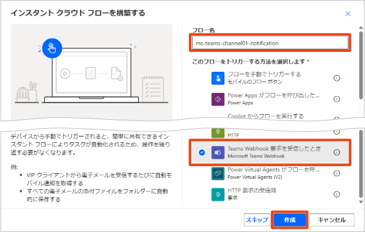The height and width of the screenshot is (232, 365).
Task: Click the HTTP 要求の受信時 trigger icon
Action: tap(218, 194)
